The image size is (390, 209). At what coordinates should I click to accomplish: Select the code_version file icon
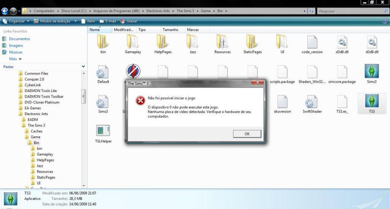(312, 42)
